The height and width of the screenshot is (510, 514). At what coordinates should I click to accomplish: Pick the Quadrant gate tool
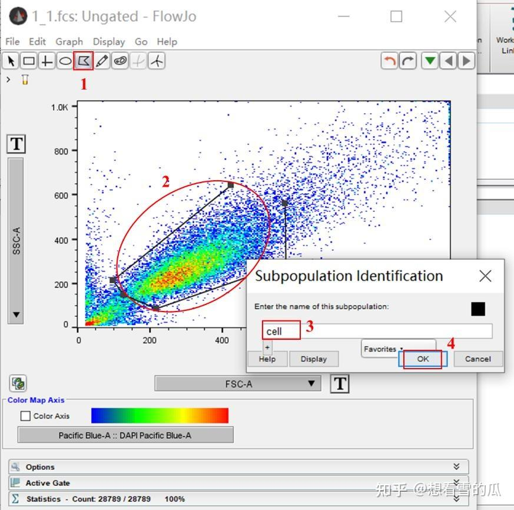[x=47, y=61]
